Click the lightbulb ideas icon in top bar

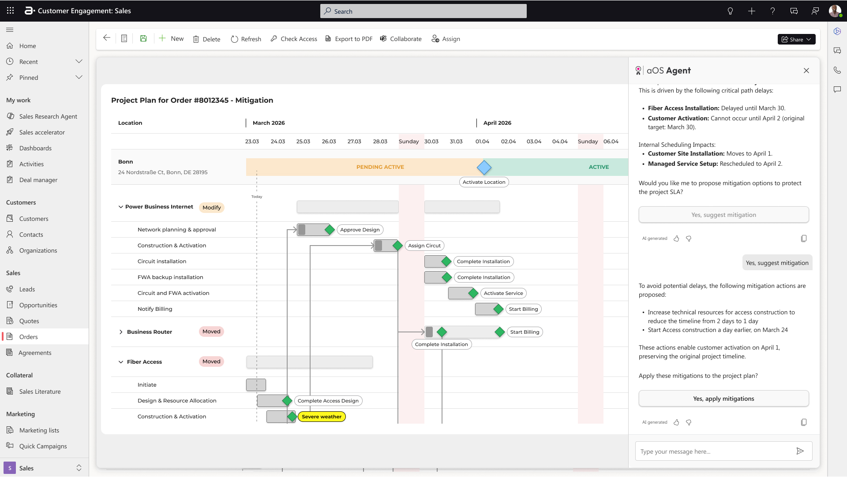pyautogui.click(x=730, y=11)
